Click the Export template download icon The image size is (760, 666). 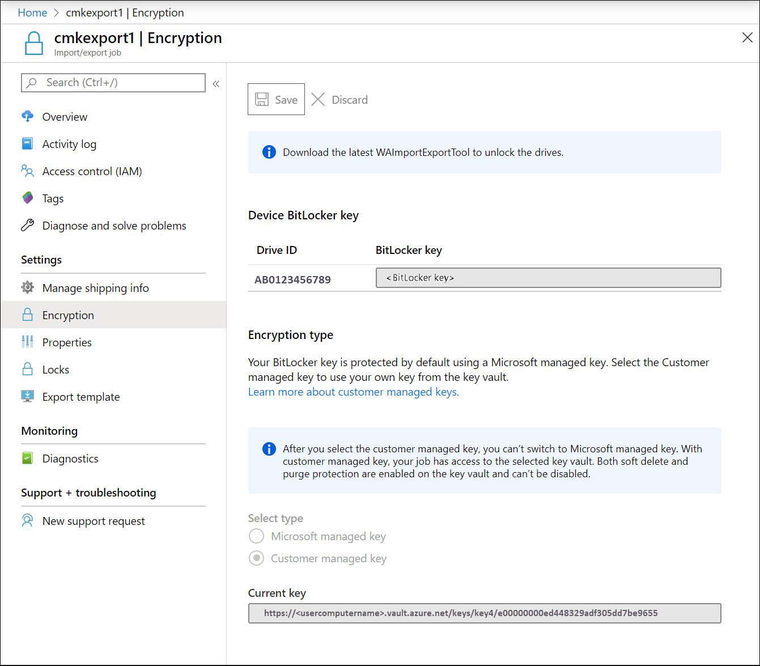(27, 396)
